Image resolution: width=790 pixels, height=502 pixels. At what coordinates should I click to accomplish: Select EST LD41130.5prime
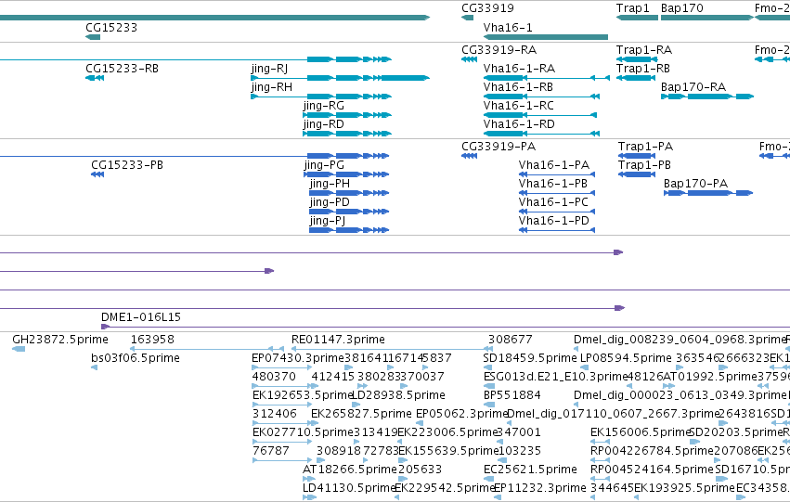pos(349,488)
